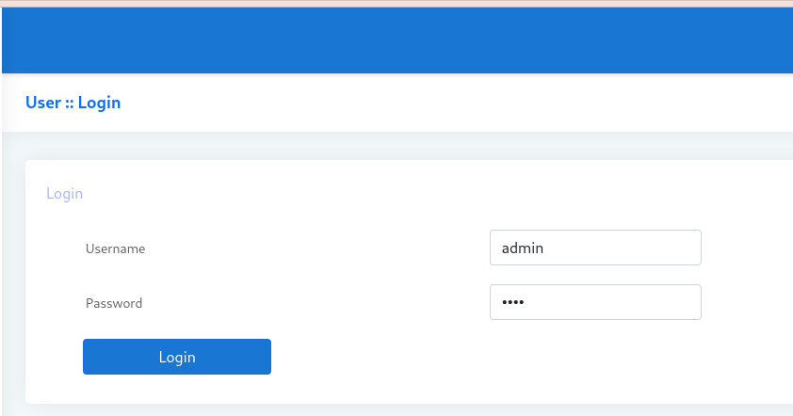Click the blue header banner
The width and height of the screenshot is (793, 416).
pyautogui.click(x=396, y=40)
